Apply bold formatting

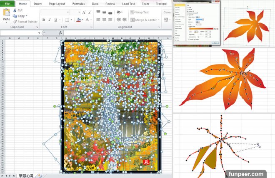(x=44, y=20)
